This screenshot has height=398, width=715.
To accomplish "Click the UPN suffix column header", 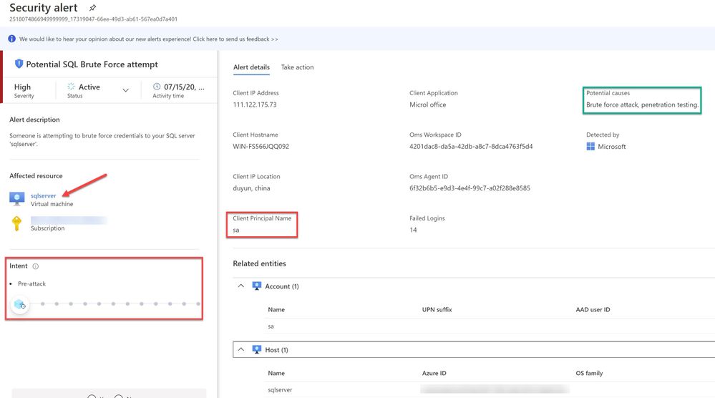I will tap(437, 309).
